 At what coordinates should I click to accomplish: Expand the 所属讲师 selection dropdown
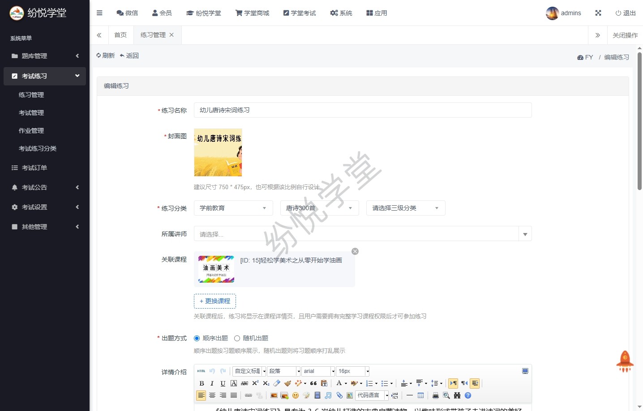pyautogui.click(x=525, y=234)
